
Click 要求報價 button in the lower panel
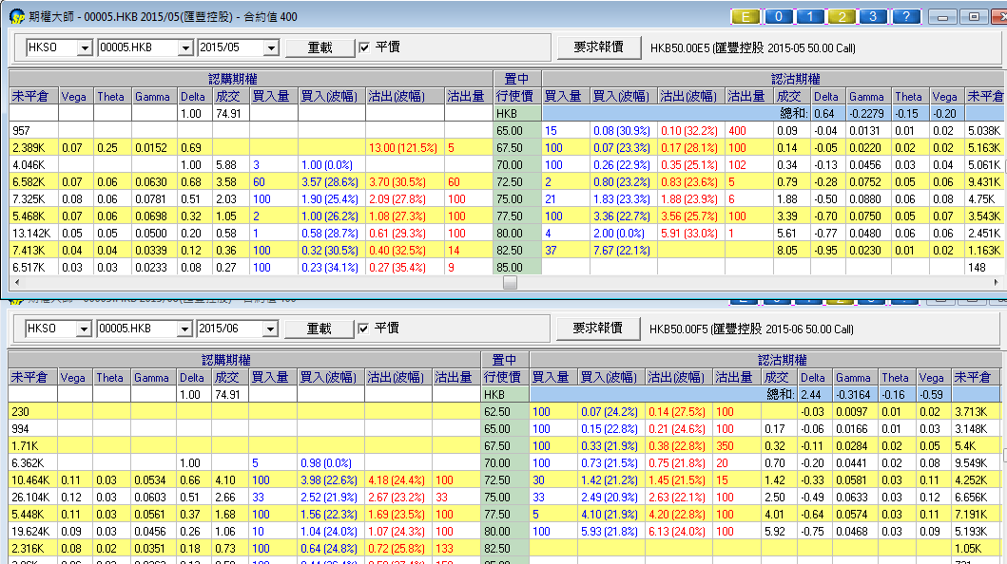[598, 328]
